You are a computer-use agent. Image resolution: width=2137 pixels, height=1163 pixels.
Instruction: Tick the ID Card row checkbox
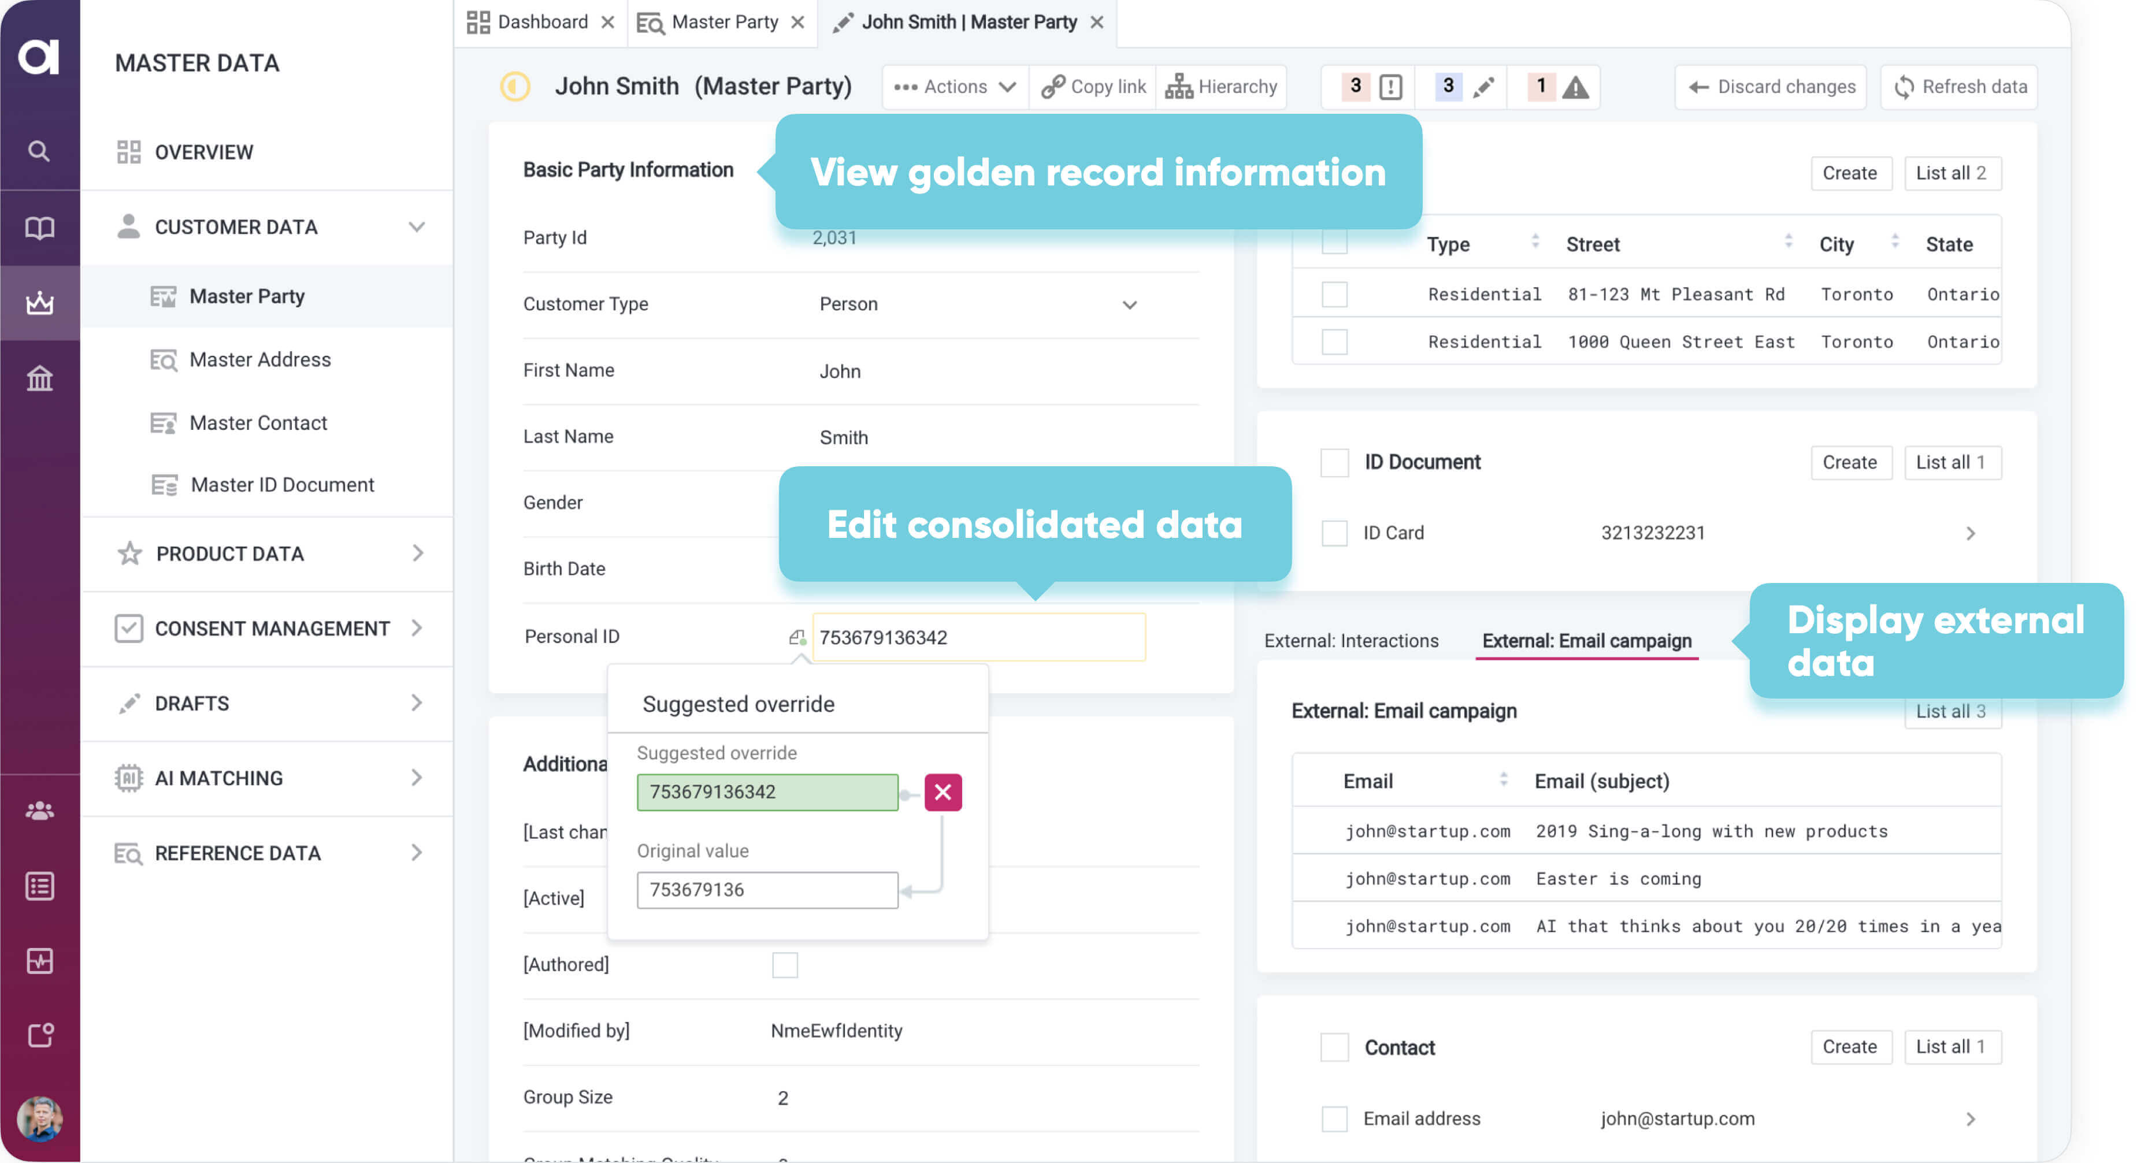pyautogui.click(x=1334, y=533)
